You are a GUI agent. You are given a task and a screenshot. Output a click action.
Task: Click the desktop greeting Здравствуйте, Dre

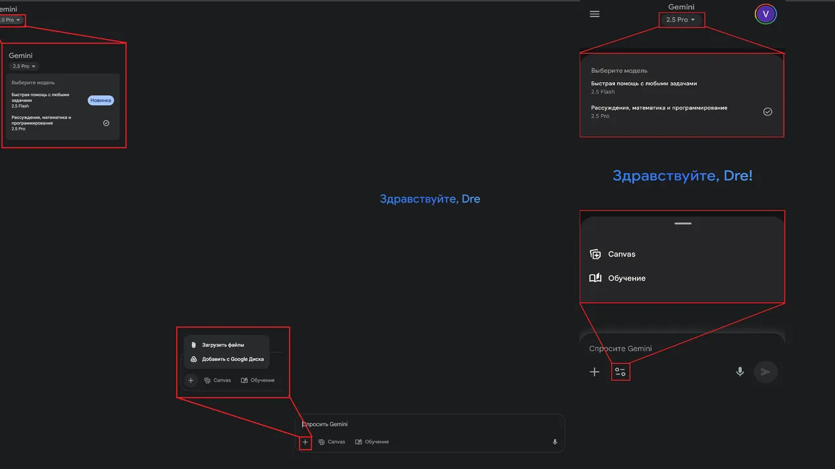click(430, 199)
